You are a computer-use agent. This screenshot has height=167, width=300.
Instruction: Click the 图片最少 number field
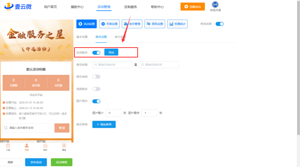(x=113, y=113)
